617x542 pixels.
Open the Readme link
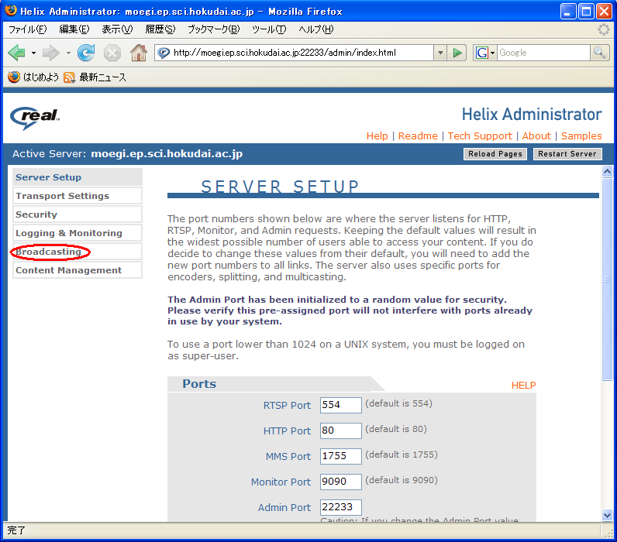point(418,136)
